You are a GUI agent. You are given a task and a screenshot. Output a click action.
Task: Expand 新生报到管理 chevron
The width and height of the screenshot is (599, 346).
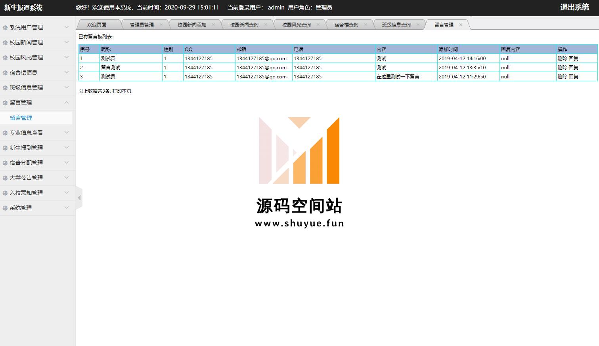pos(67,147)
